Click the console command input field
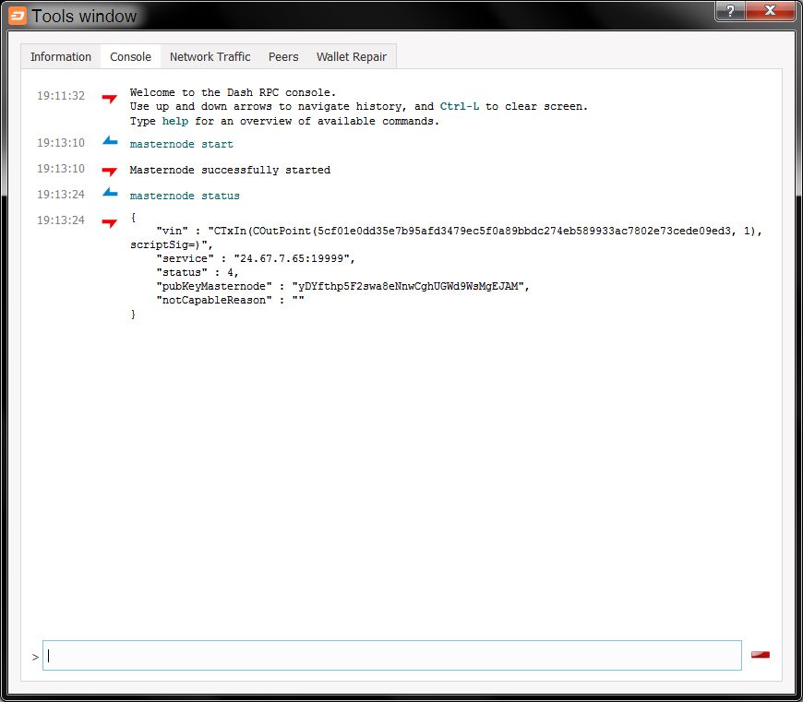Viewport: 803px width, 702px height. [391, 656]
